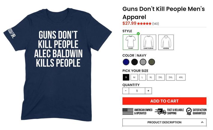The height and width of the screenshot is (130, 213).
Task: Collapse the Product Description section
Action: coord(202,122)
